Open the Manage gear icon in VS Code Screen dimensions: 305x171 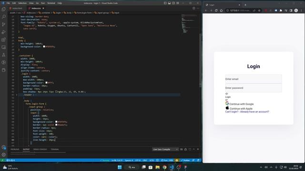click(x=3, y=155)
